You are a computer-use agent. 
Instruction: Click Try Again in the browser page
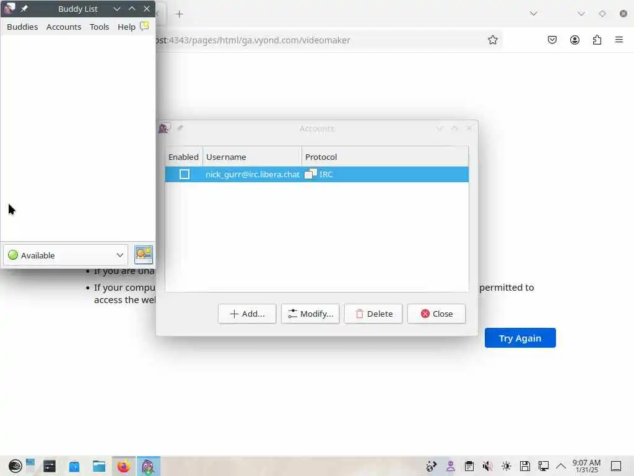click(x=520, y=338)
